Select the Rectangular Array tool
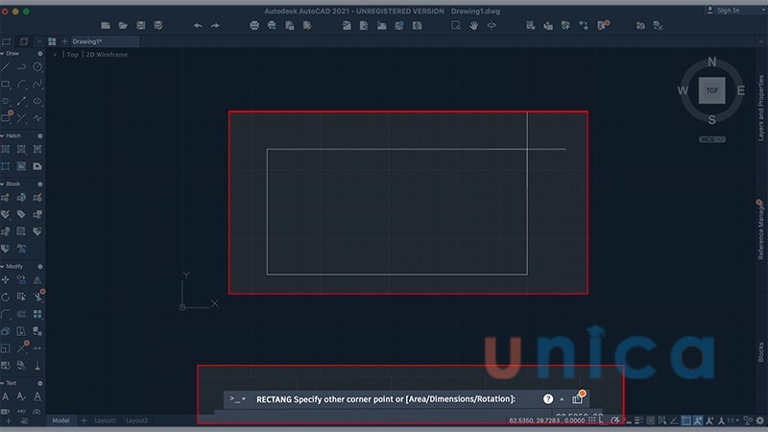Viewport: 768px width, 432px height. [x=37, y=314]
